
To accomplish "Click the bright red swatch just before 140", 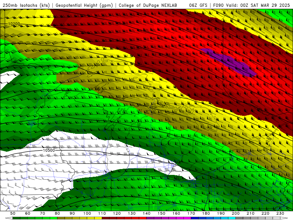I will click(143, 218).
